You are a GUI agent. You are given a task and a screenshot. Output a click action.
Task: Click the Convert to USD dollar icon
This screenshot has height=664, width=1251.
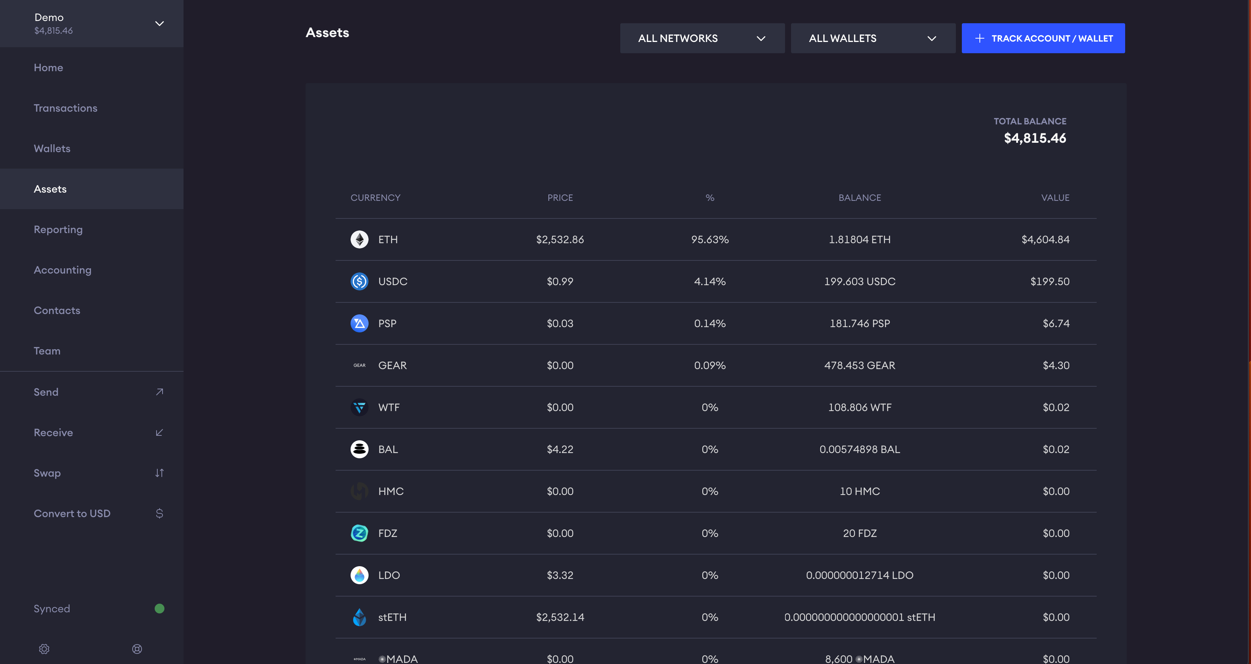coord(159,513)
